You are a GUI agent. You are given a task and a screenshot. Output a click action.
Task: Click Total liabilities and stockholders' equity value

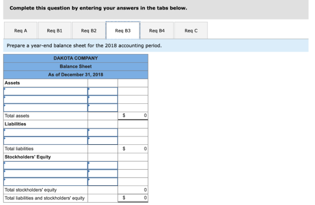click(133, 198)
